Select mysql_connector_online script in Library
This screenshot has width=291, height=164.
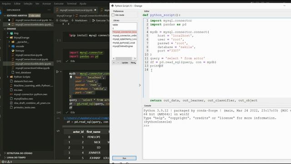(124, 36)
